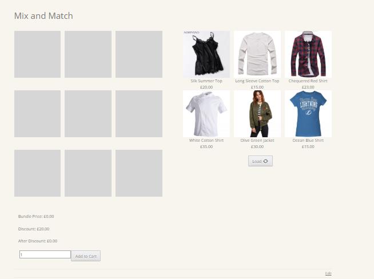Click the Add to Cart button
Screen dimensions: 374x279
(86, 256)
